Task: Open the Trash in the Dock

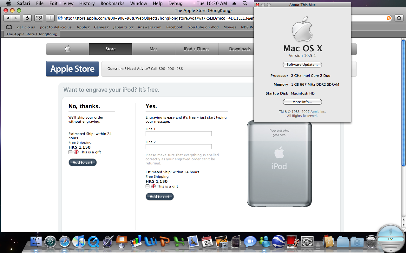Action: pyautogui.click(x=371, y=242)
